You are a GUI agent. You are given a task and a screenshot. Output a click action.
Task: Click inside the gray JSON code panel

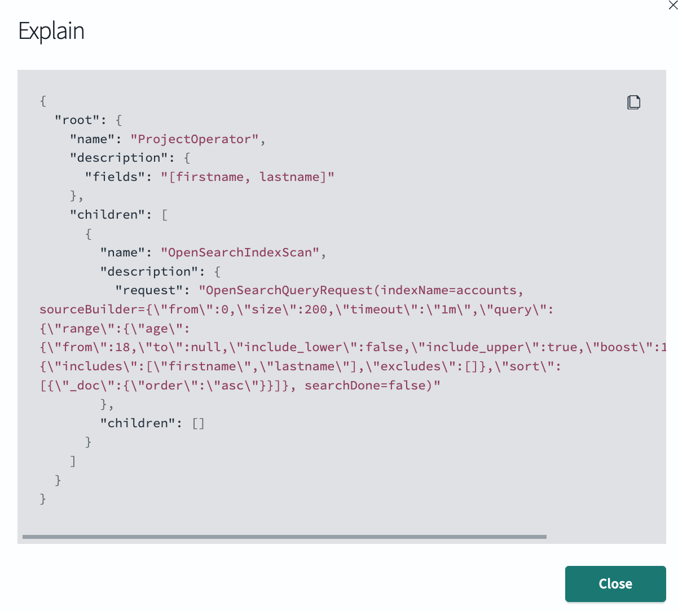pyautogui.click(x=338, y=490)
